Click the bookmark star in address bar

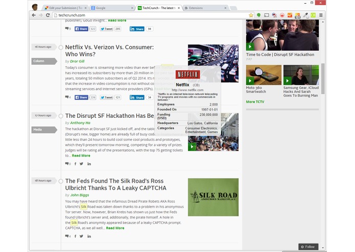251,15
